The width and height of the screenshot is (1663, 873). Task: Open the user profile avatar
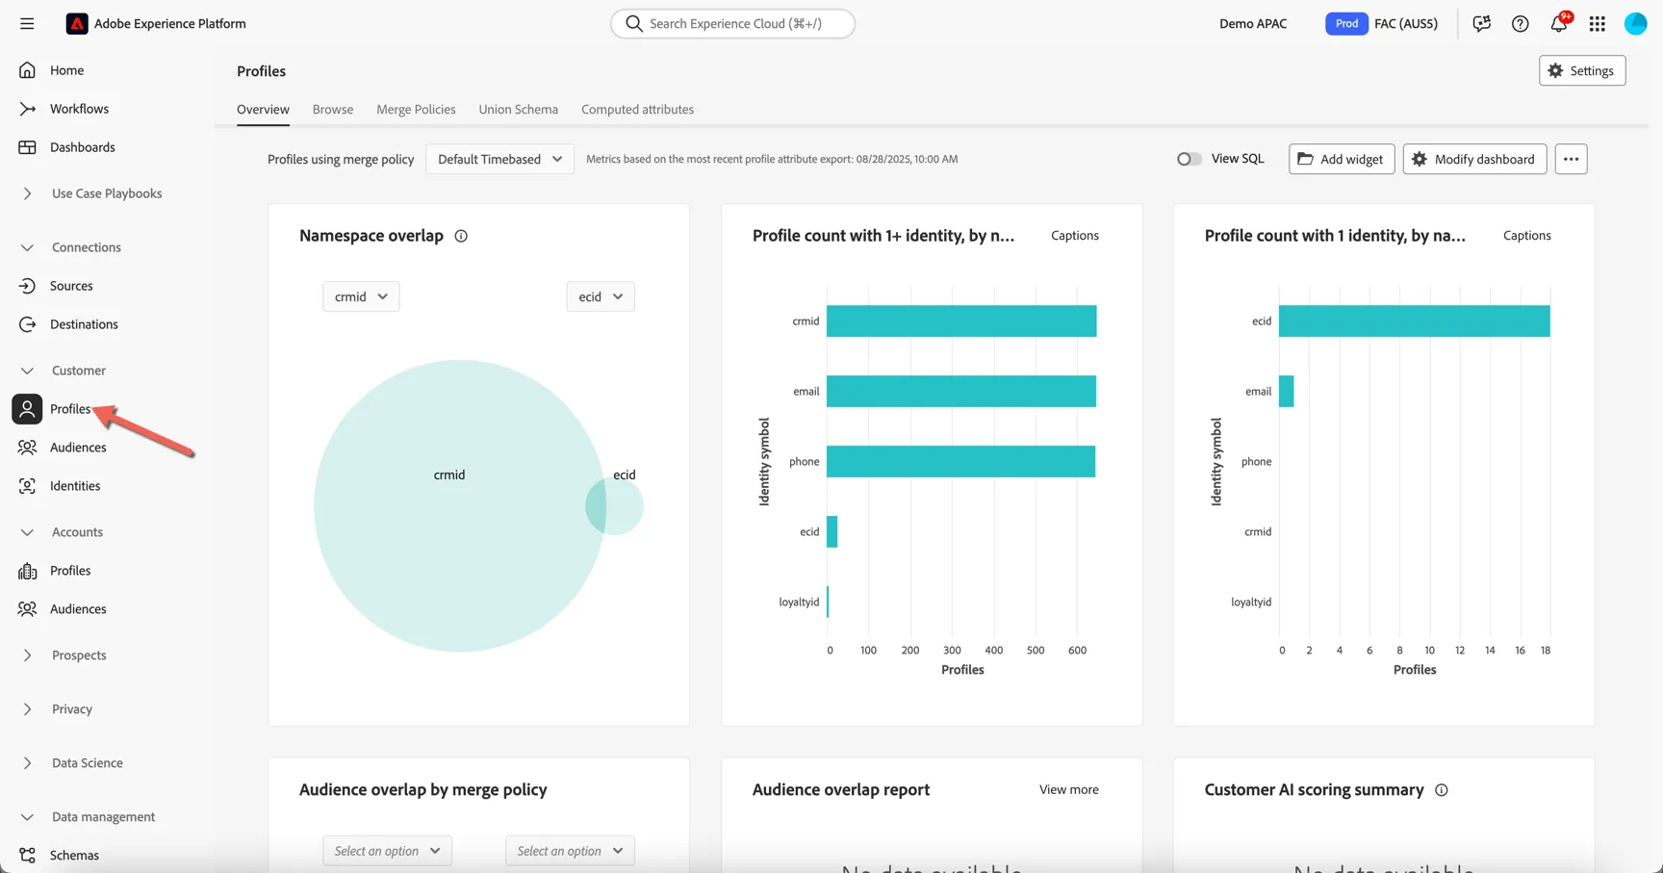[x=1636, y=23]
